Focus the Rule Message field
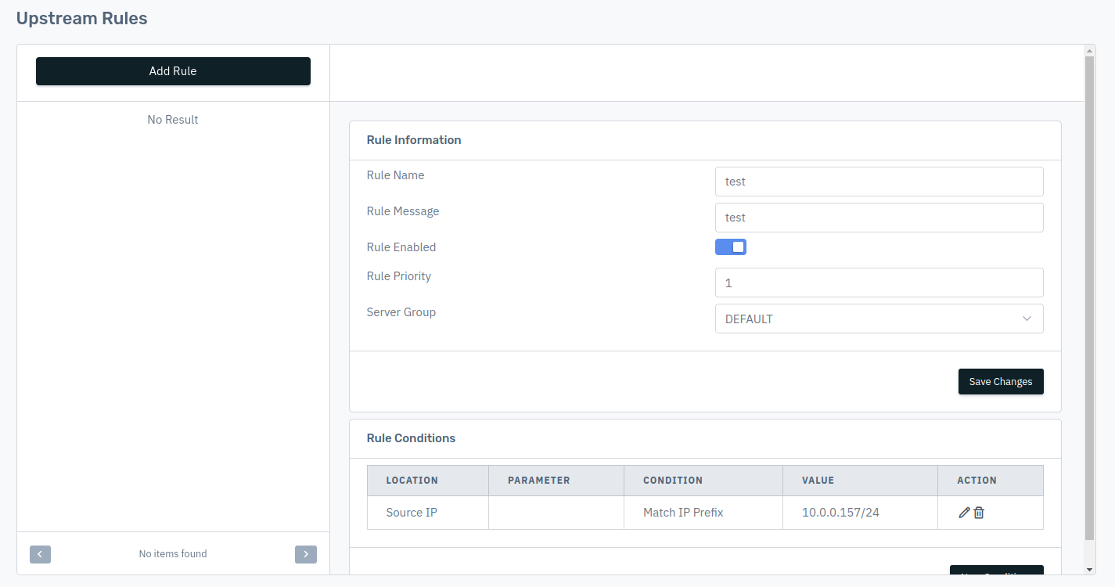This screenshot has height=587, width=1115. pyautogui.click(x=879, y=218)
